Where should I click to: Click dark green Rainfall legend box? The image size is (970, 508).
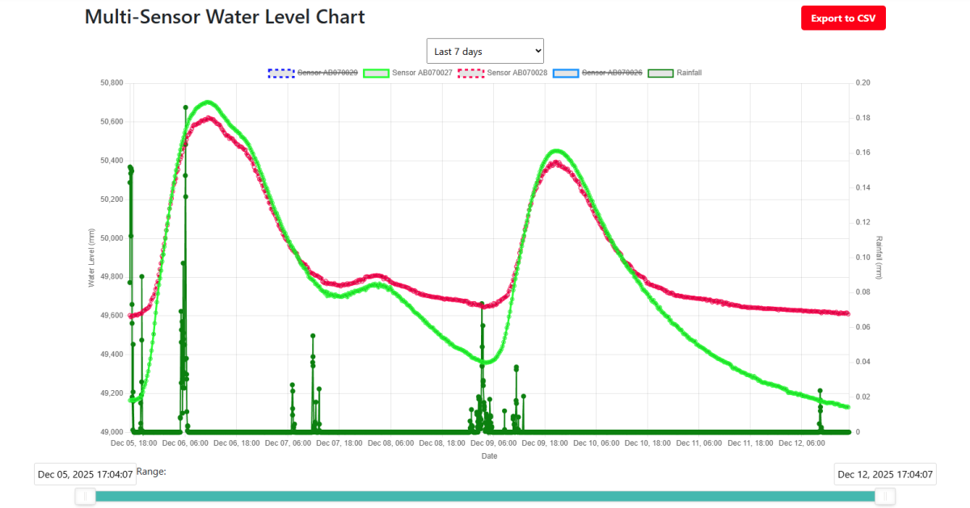pyautogui.click(x=661, y=73)
